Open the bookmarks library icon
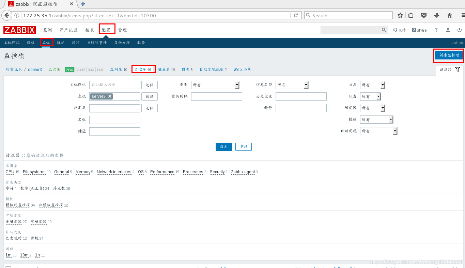Viewport: 465px width, 268px height. click(x=411, y=15)
